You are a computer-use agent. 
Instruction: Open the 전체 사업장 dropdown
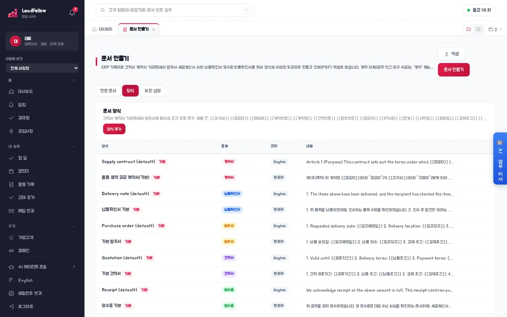42,68
